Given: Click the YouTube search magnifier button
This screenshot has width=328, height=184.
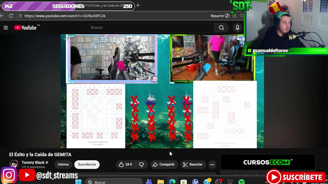Looking at the screenshot, I should tap(221, 28).
